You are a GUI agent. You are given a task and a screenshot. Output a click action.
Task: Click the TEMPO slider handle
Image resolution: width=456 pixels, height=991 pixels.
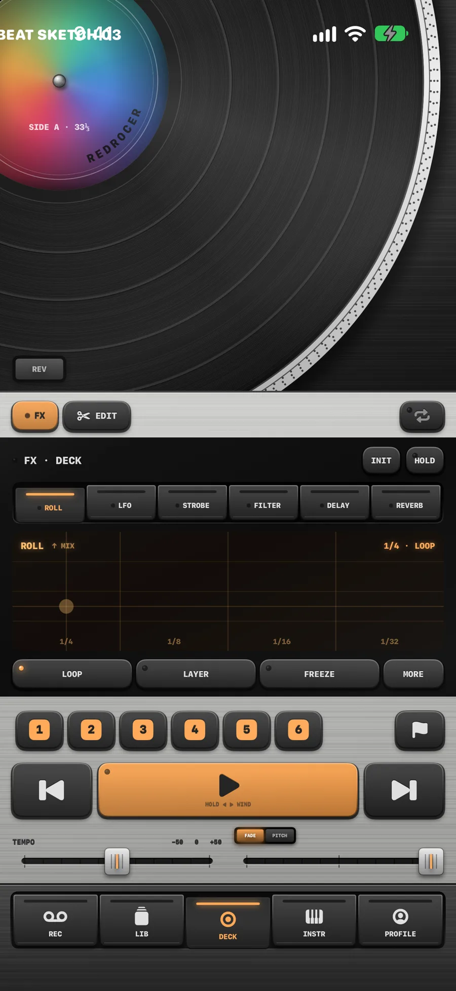point(117,861)
